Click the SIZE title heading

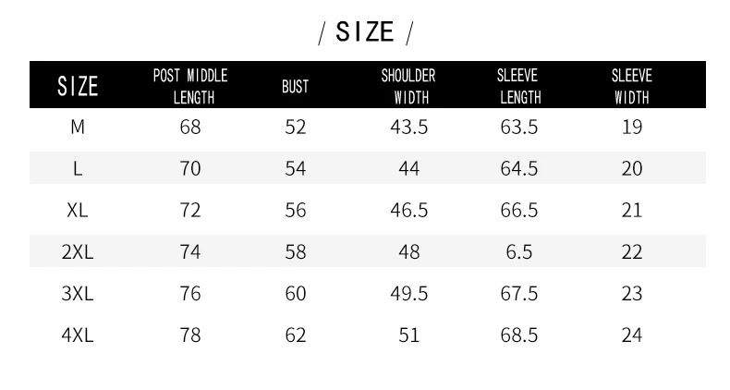(x=365, y=32)
